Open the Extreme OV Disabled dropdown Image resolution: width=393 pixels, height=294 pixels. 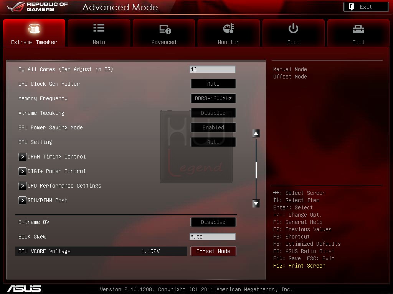213,222
